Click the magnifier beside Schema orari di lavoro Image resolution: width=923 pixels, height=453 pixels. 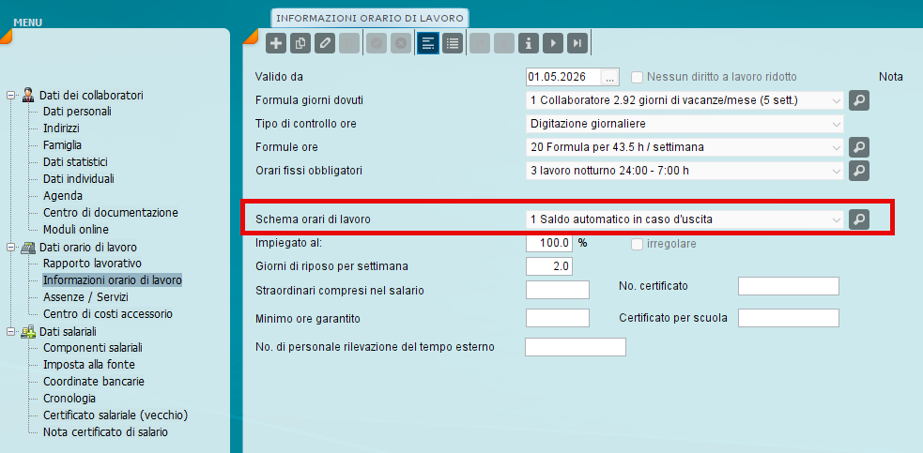pos(859,219)
